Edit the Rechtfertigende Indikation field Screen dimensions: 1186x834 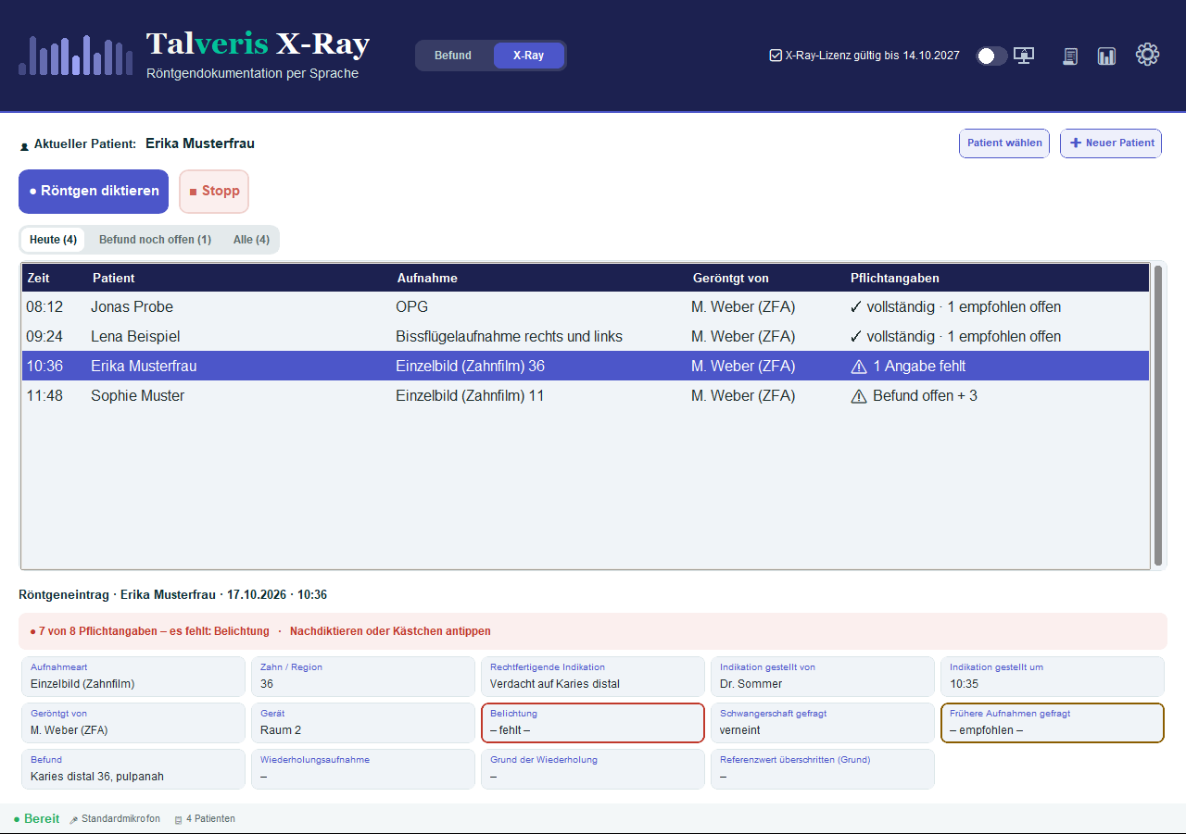[593, 677]
